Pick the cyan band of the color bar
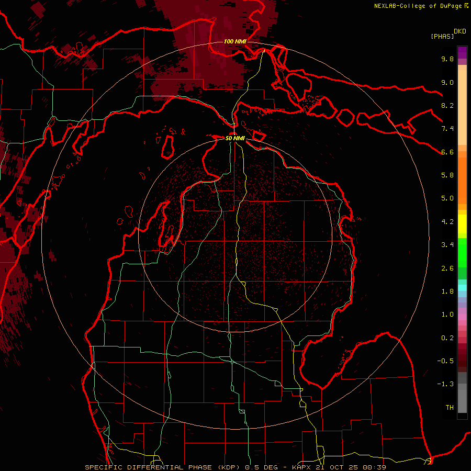Image resolution: width=471 pixels, height=471 pixels. click(462, 288)
